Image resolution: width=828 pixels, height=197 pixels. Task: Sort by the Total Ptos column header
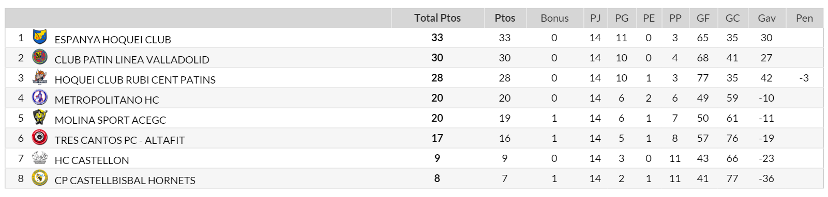(x=438, y=18)
